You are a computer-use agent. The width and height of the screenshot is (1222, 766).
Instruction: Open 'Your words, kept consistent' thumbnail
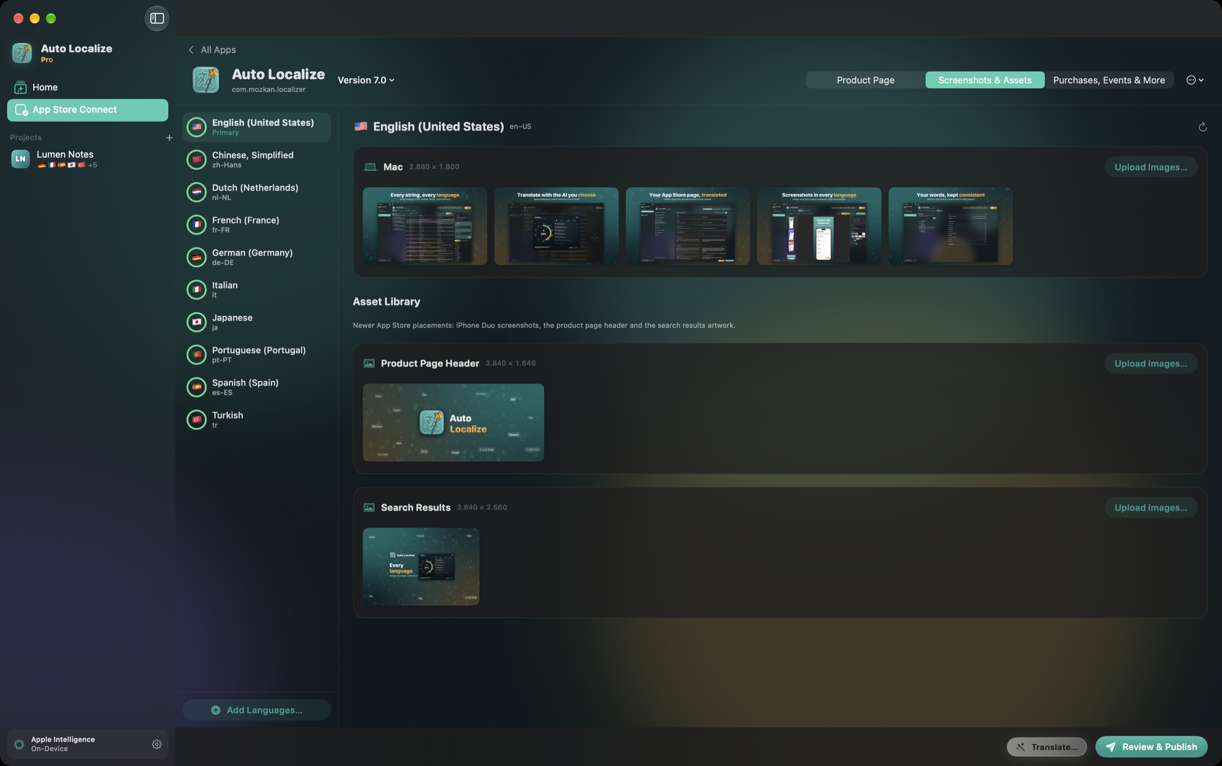(951, 226)
